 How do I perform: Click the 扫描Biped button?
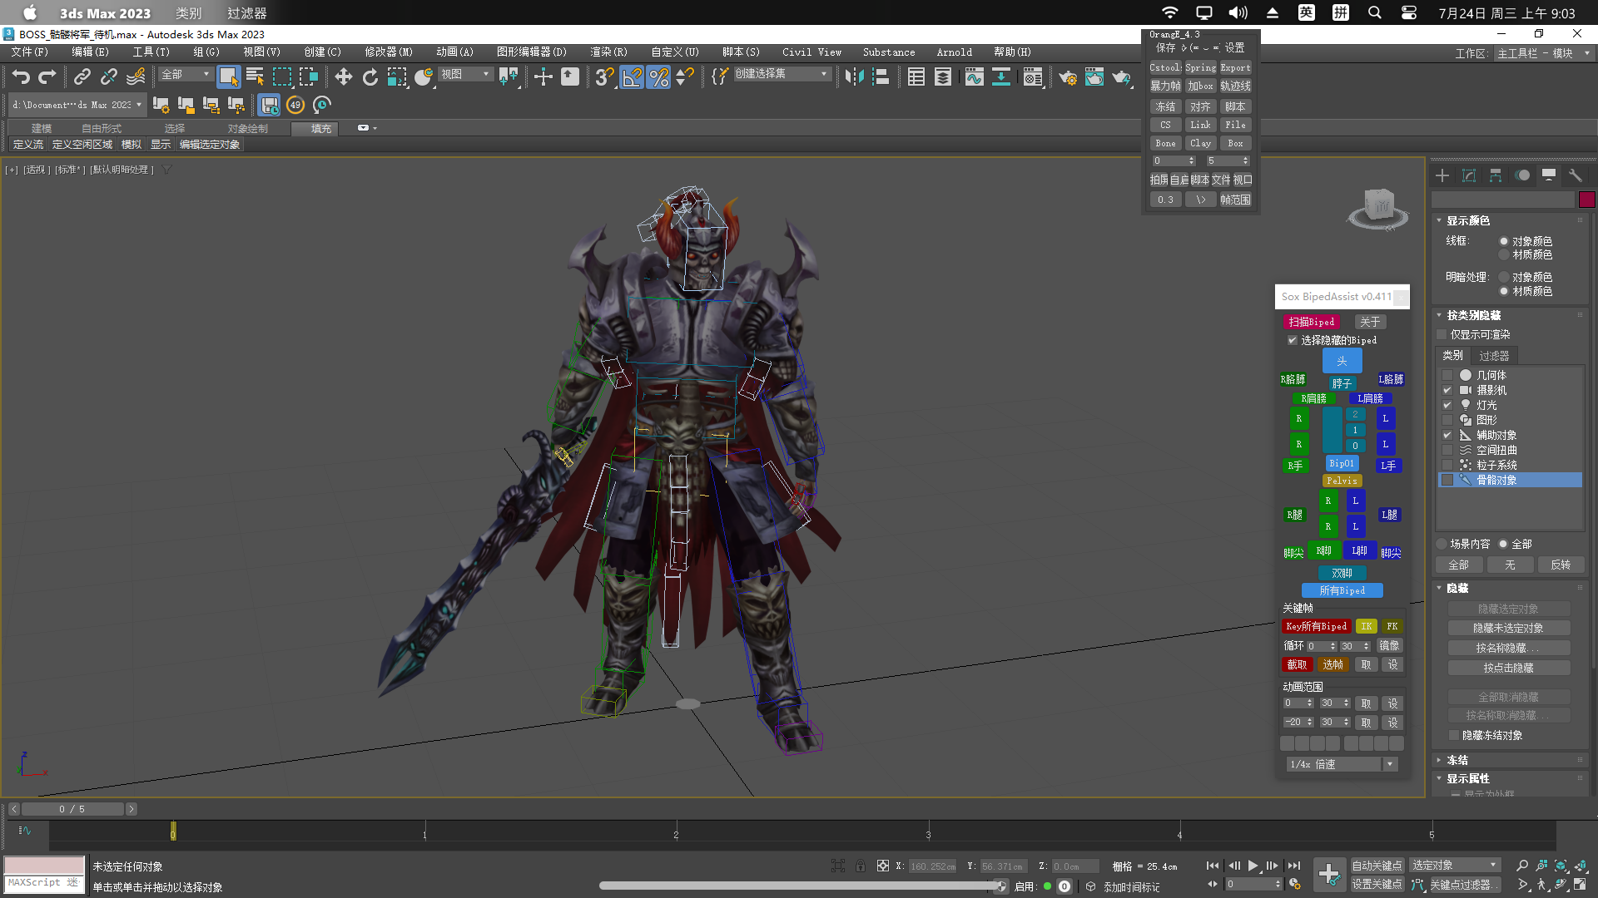pos(1311,322)
